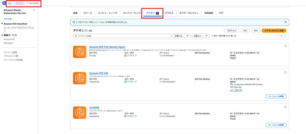
Task: Click the info icon in the blue banner
Action: pyautogui.click(x=73, y=22)
